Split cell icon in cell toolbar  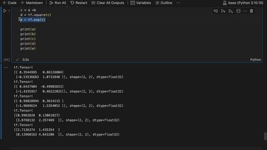click(238, 11)
